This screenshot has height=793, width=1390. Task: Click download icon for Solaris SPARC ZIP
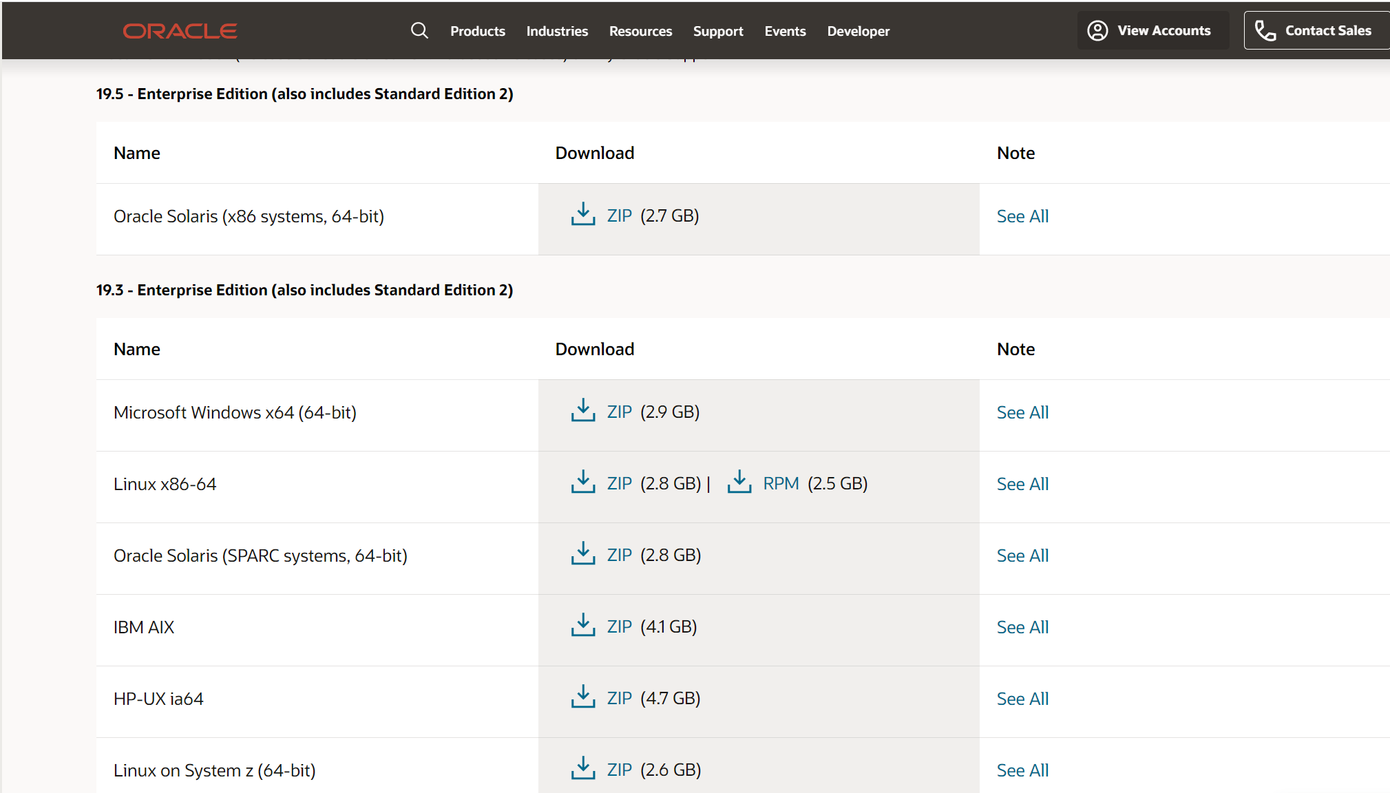click(583, 554)
